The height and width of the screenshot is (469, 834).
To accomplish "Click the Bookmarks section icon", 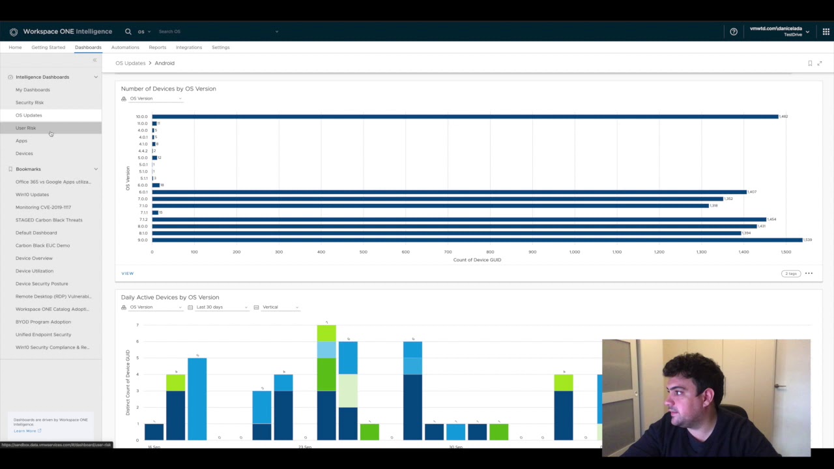I will click(10, 169).
